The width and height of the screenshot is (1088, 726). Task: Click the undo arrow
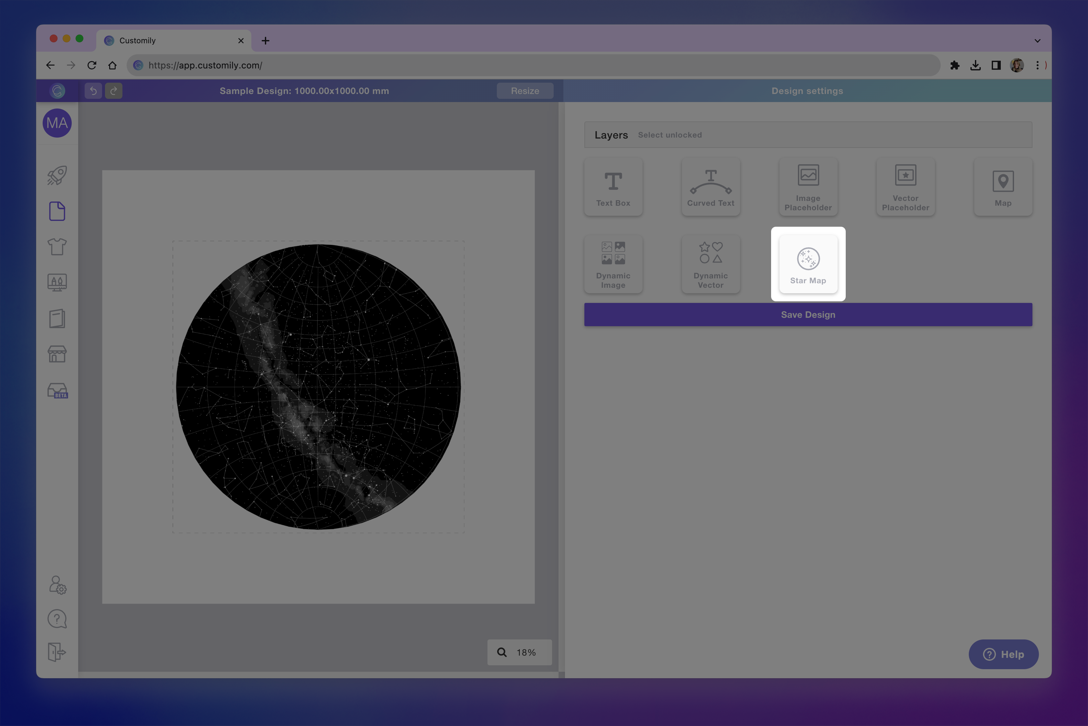click(93, 91)
